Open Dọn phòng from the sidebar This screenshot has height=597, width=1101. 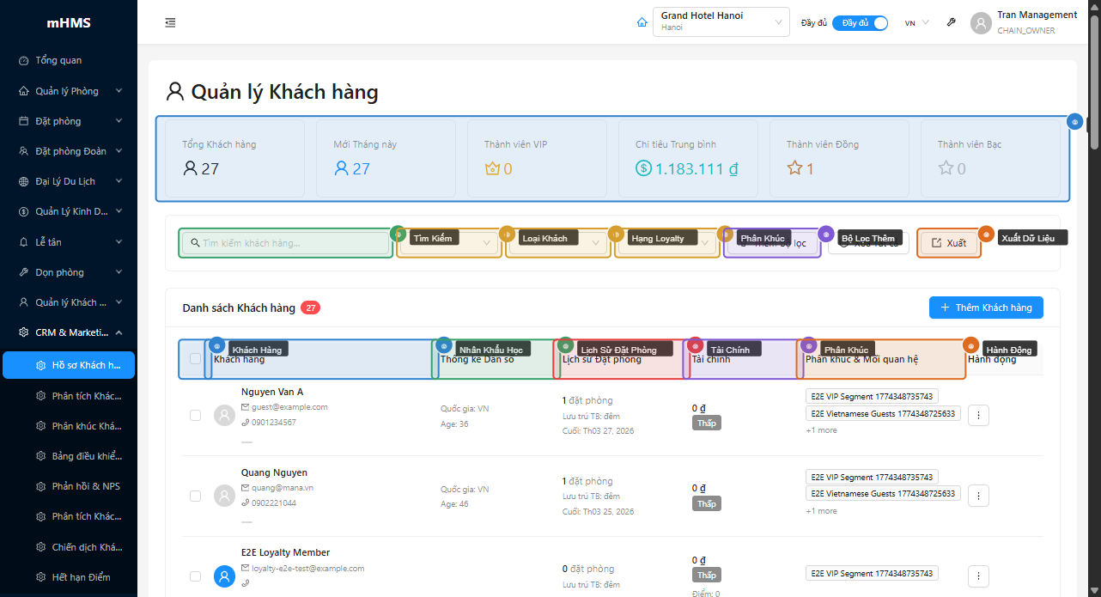click(x=21, y=271)
